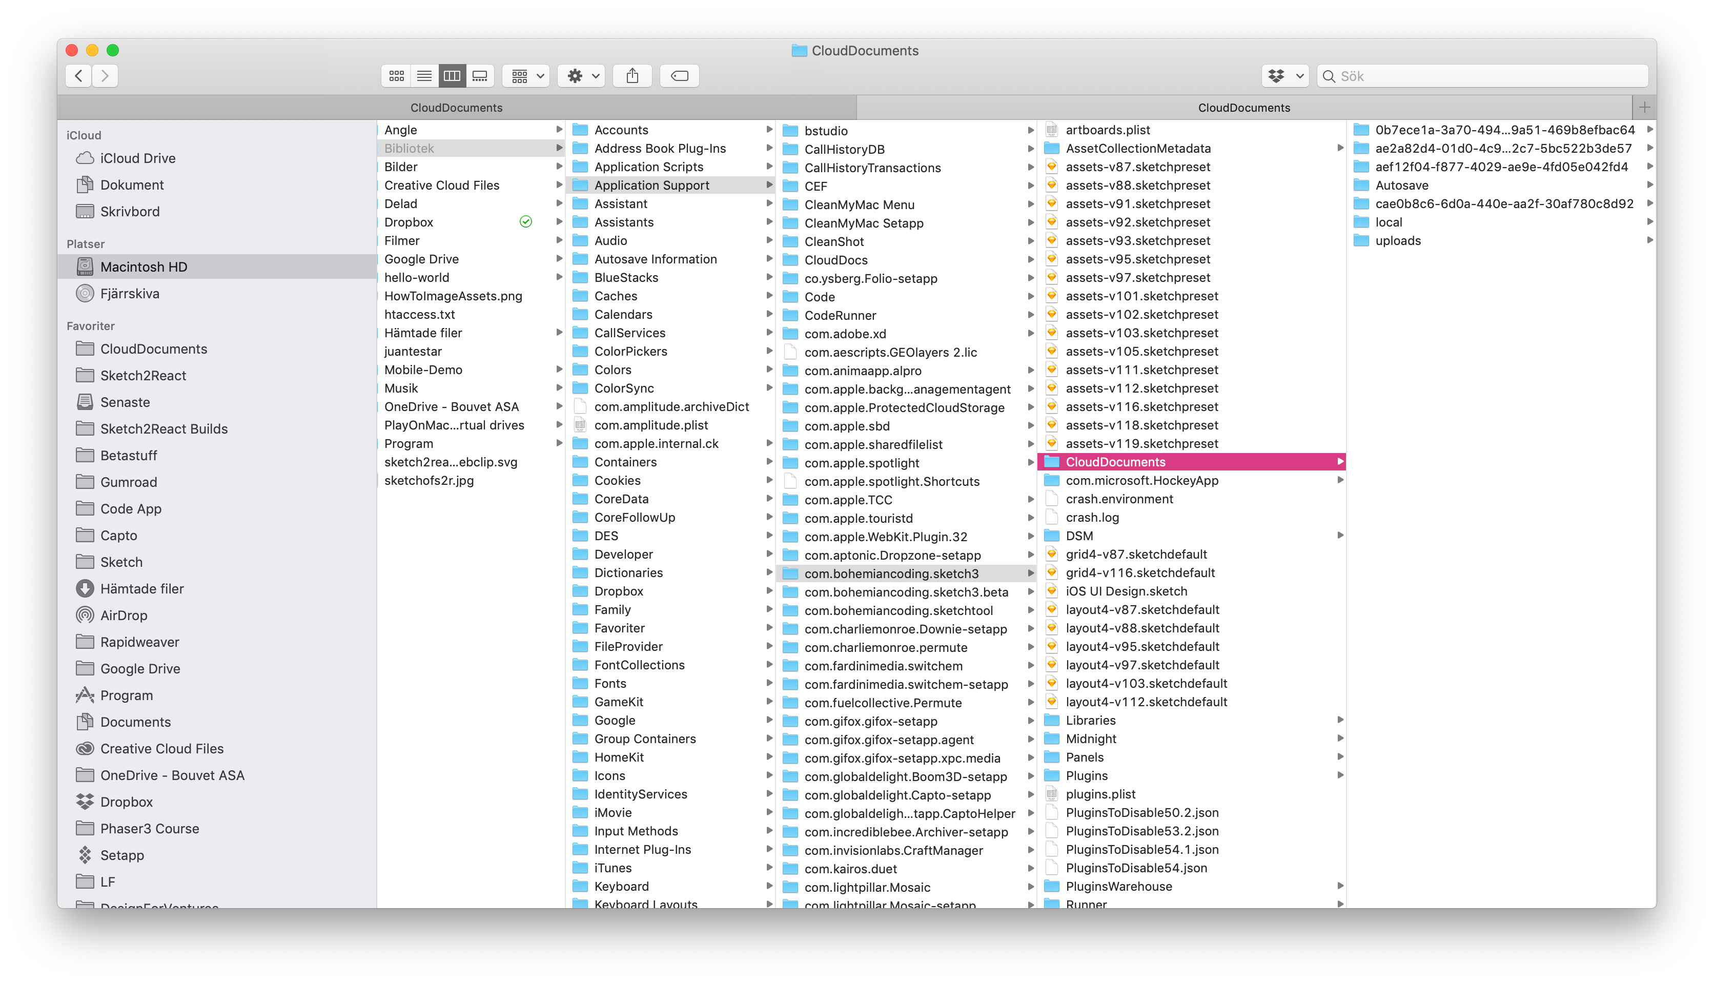Screen dimensions: 1714x984
Task: Select the first CloudDocuments tab
Action: 456,108
